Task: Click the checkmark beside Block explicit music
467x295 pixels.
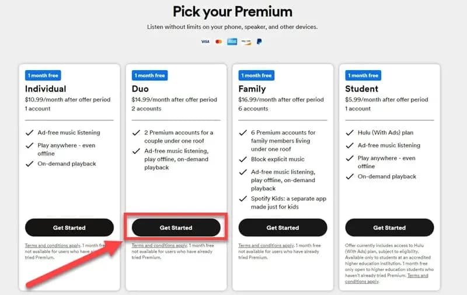Action: tap(242, 158)
